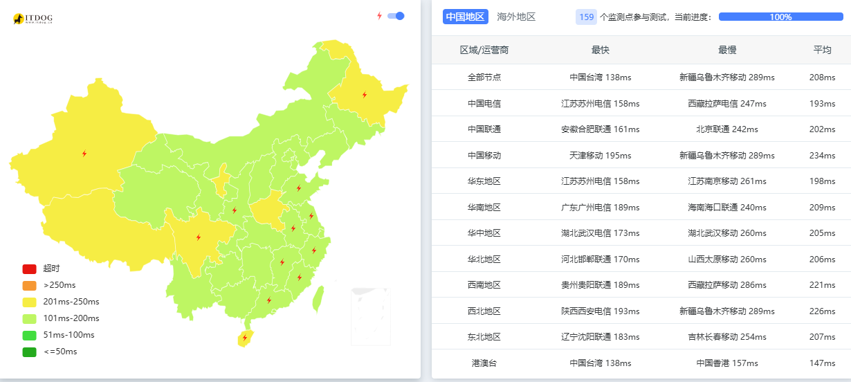
Task: Click the lightning marker on Shandong
Action: pos(299,188)
